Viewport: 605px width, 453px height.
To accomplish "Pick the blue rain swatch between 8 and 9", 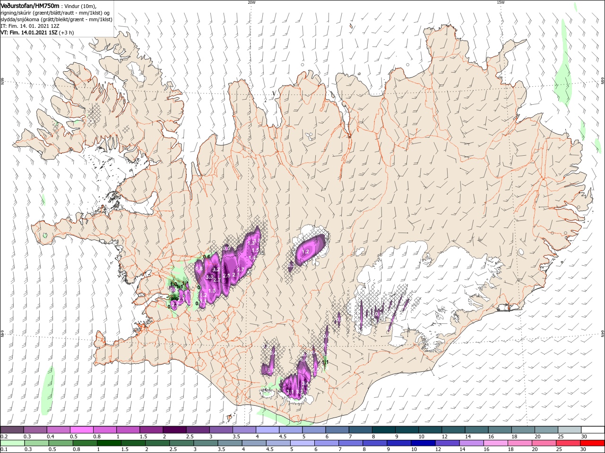I will [375, 443].
